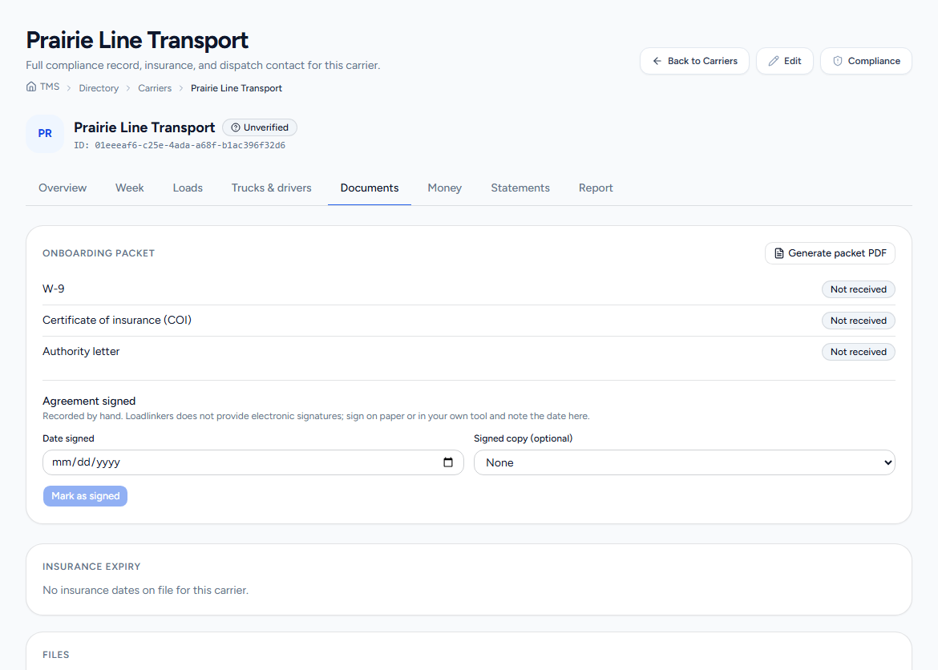Click the Authority letter Not received badge

pyautogui.click(x=859, y=352)
